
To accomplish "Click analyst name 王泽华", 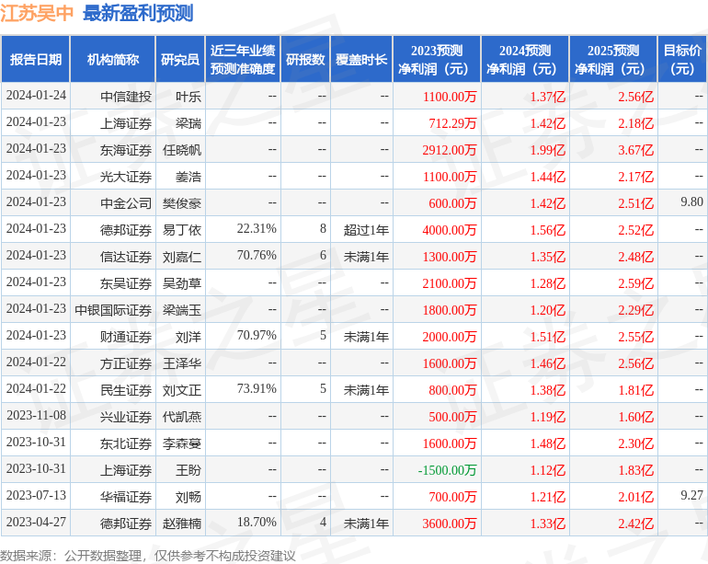I will pos(182,363).
